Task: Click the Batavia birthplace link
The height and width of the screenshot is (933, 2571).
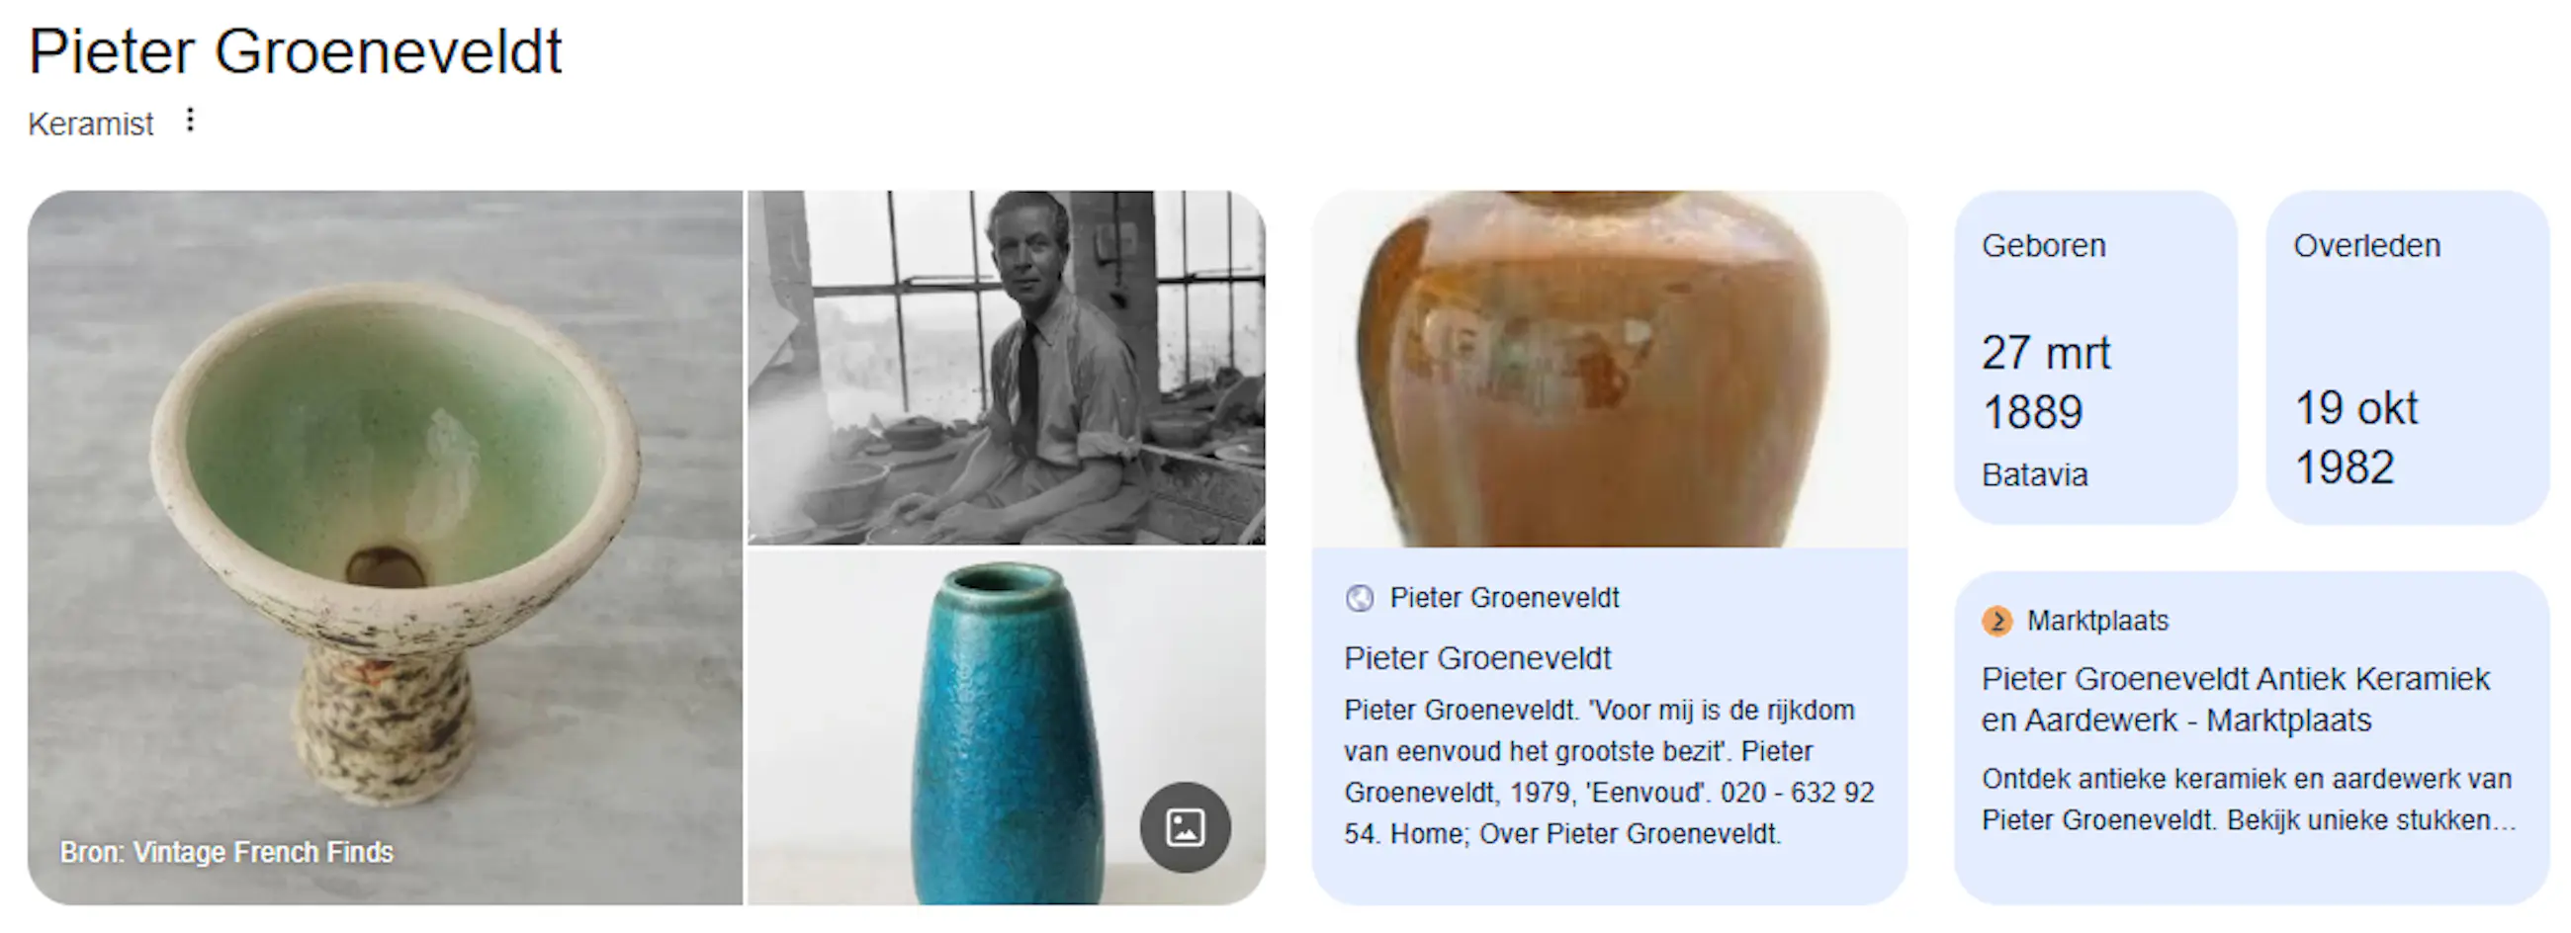Action: pos(2034,475)
